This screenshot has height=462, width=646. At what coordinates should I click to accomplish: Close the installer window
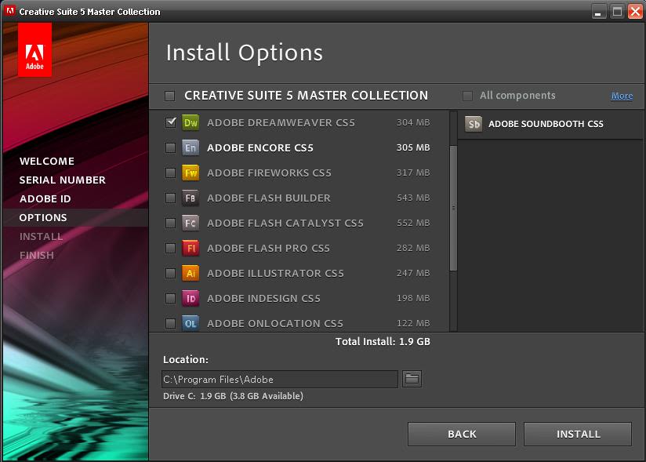pos(635,11)
